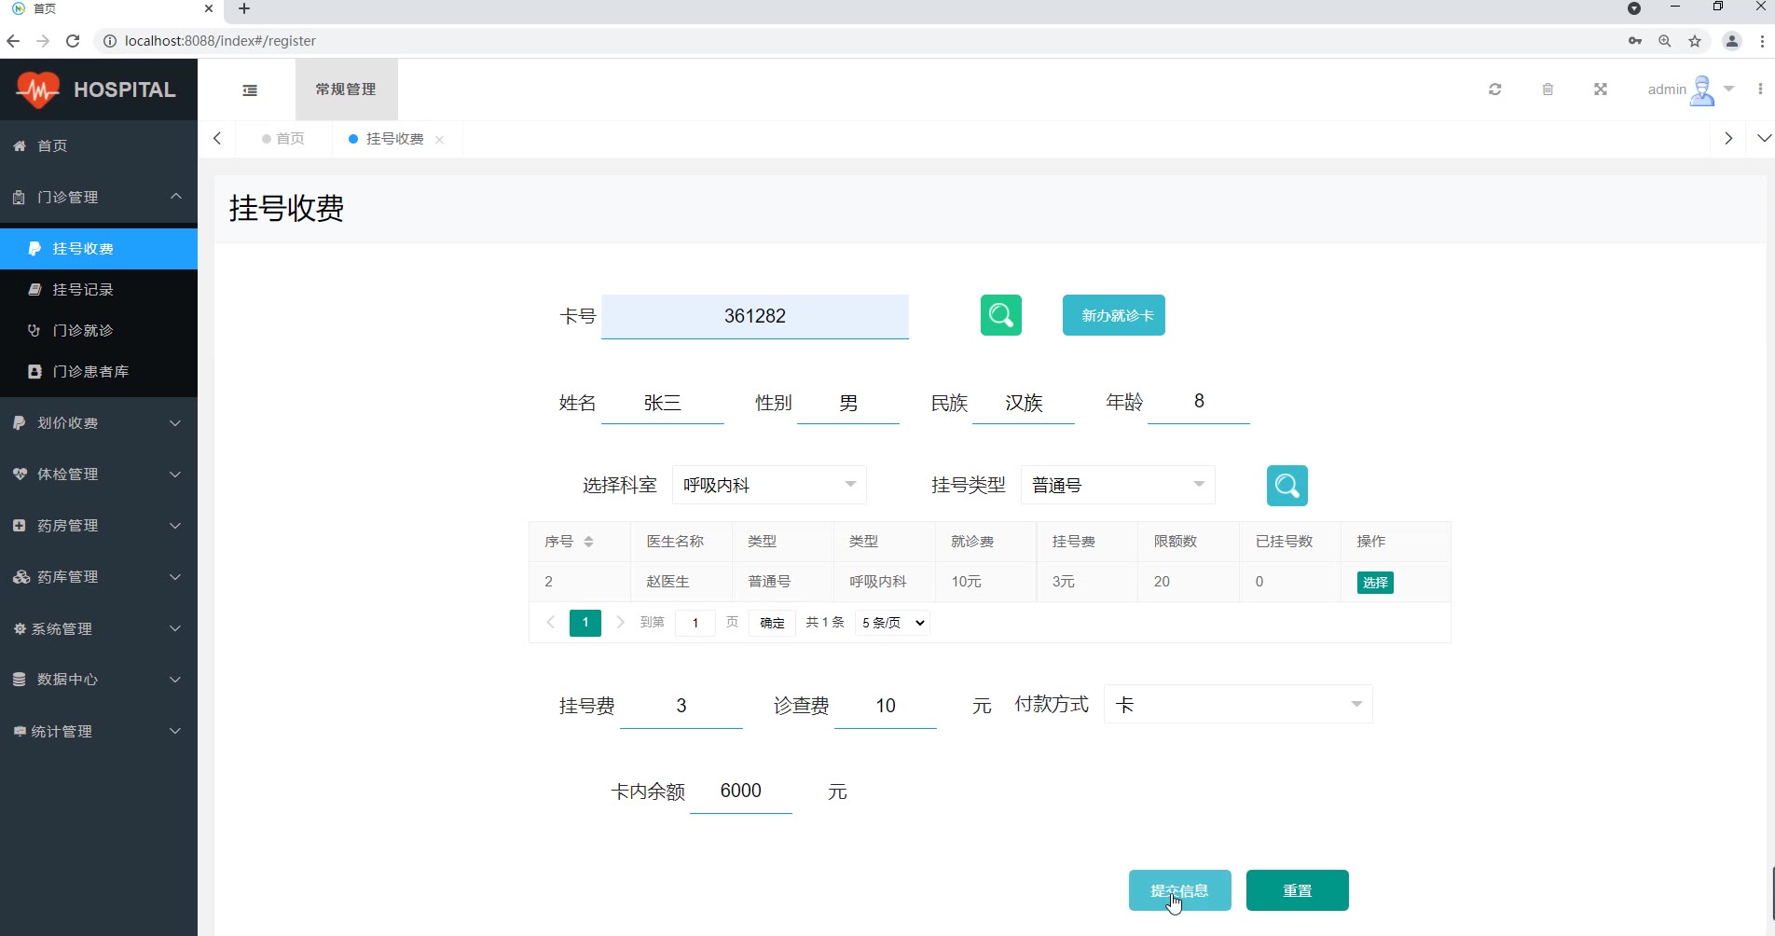The width and height of the screenshot is (1775, 936).
Task: Reload page using browser refresh button
Action: pos(73,41)
